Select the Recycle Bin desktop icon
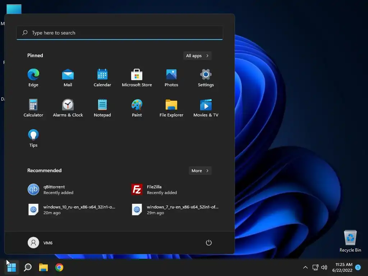 pyautogui.click(x=350, y=241)
